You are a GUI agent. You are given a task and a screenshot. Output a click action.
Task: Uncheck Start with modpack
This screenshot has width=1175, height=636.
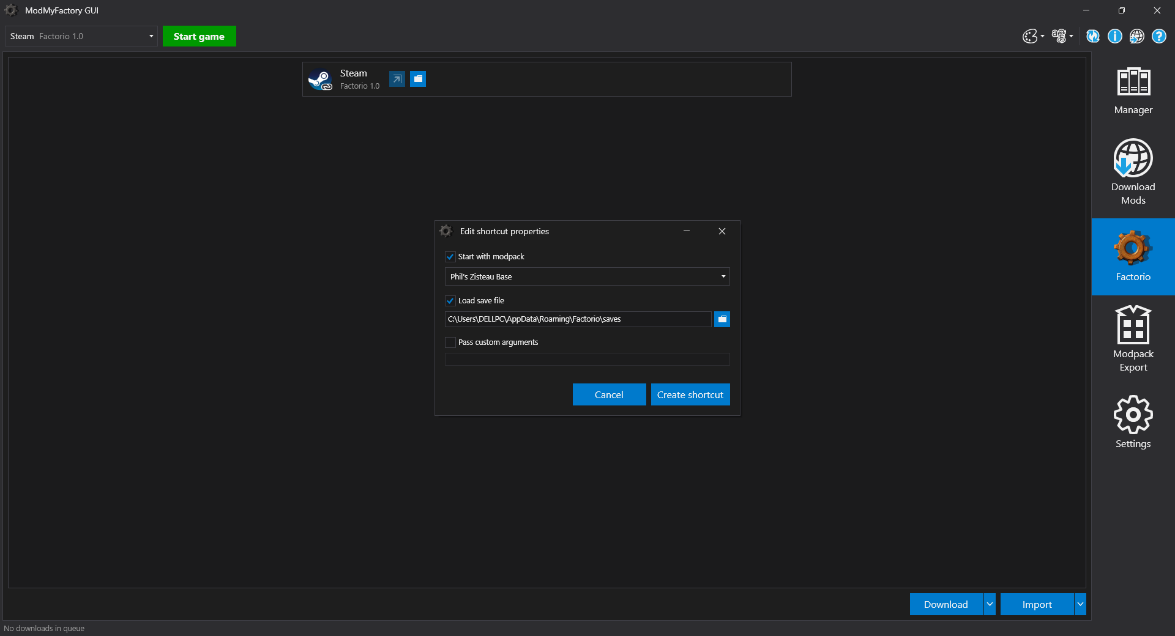(450, 257)
